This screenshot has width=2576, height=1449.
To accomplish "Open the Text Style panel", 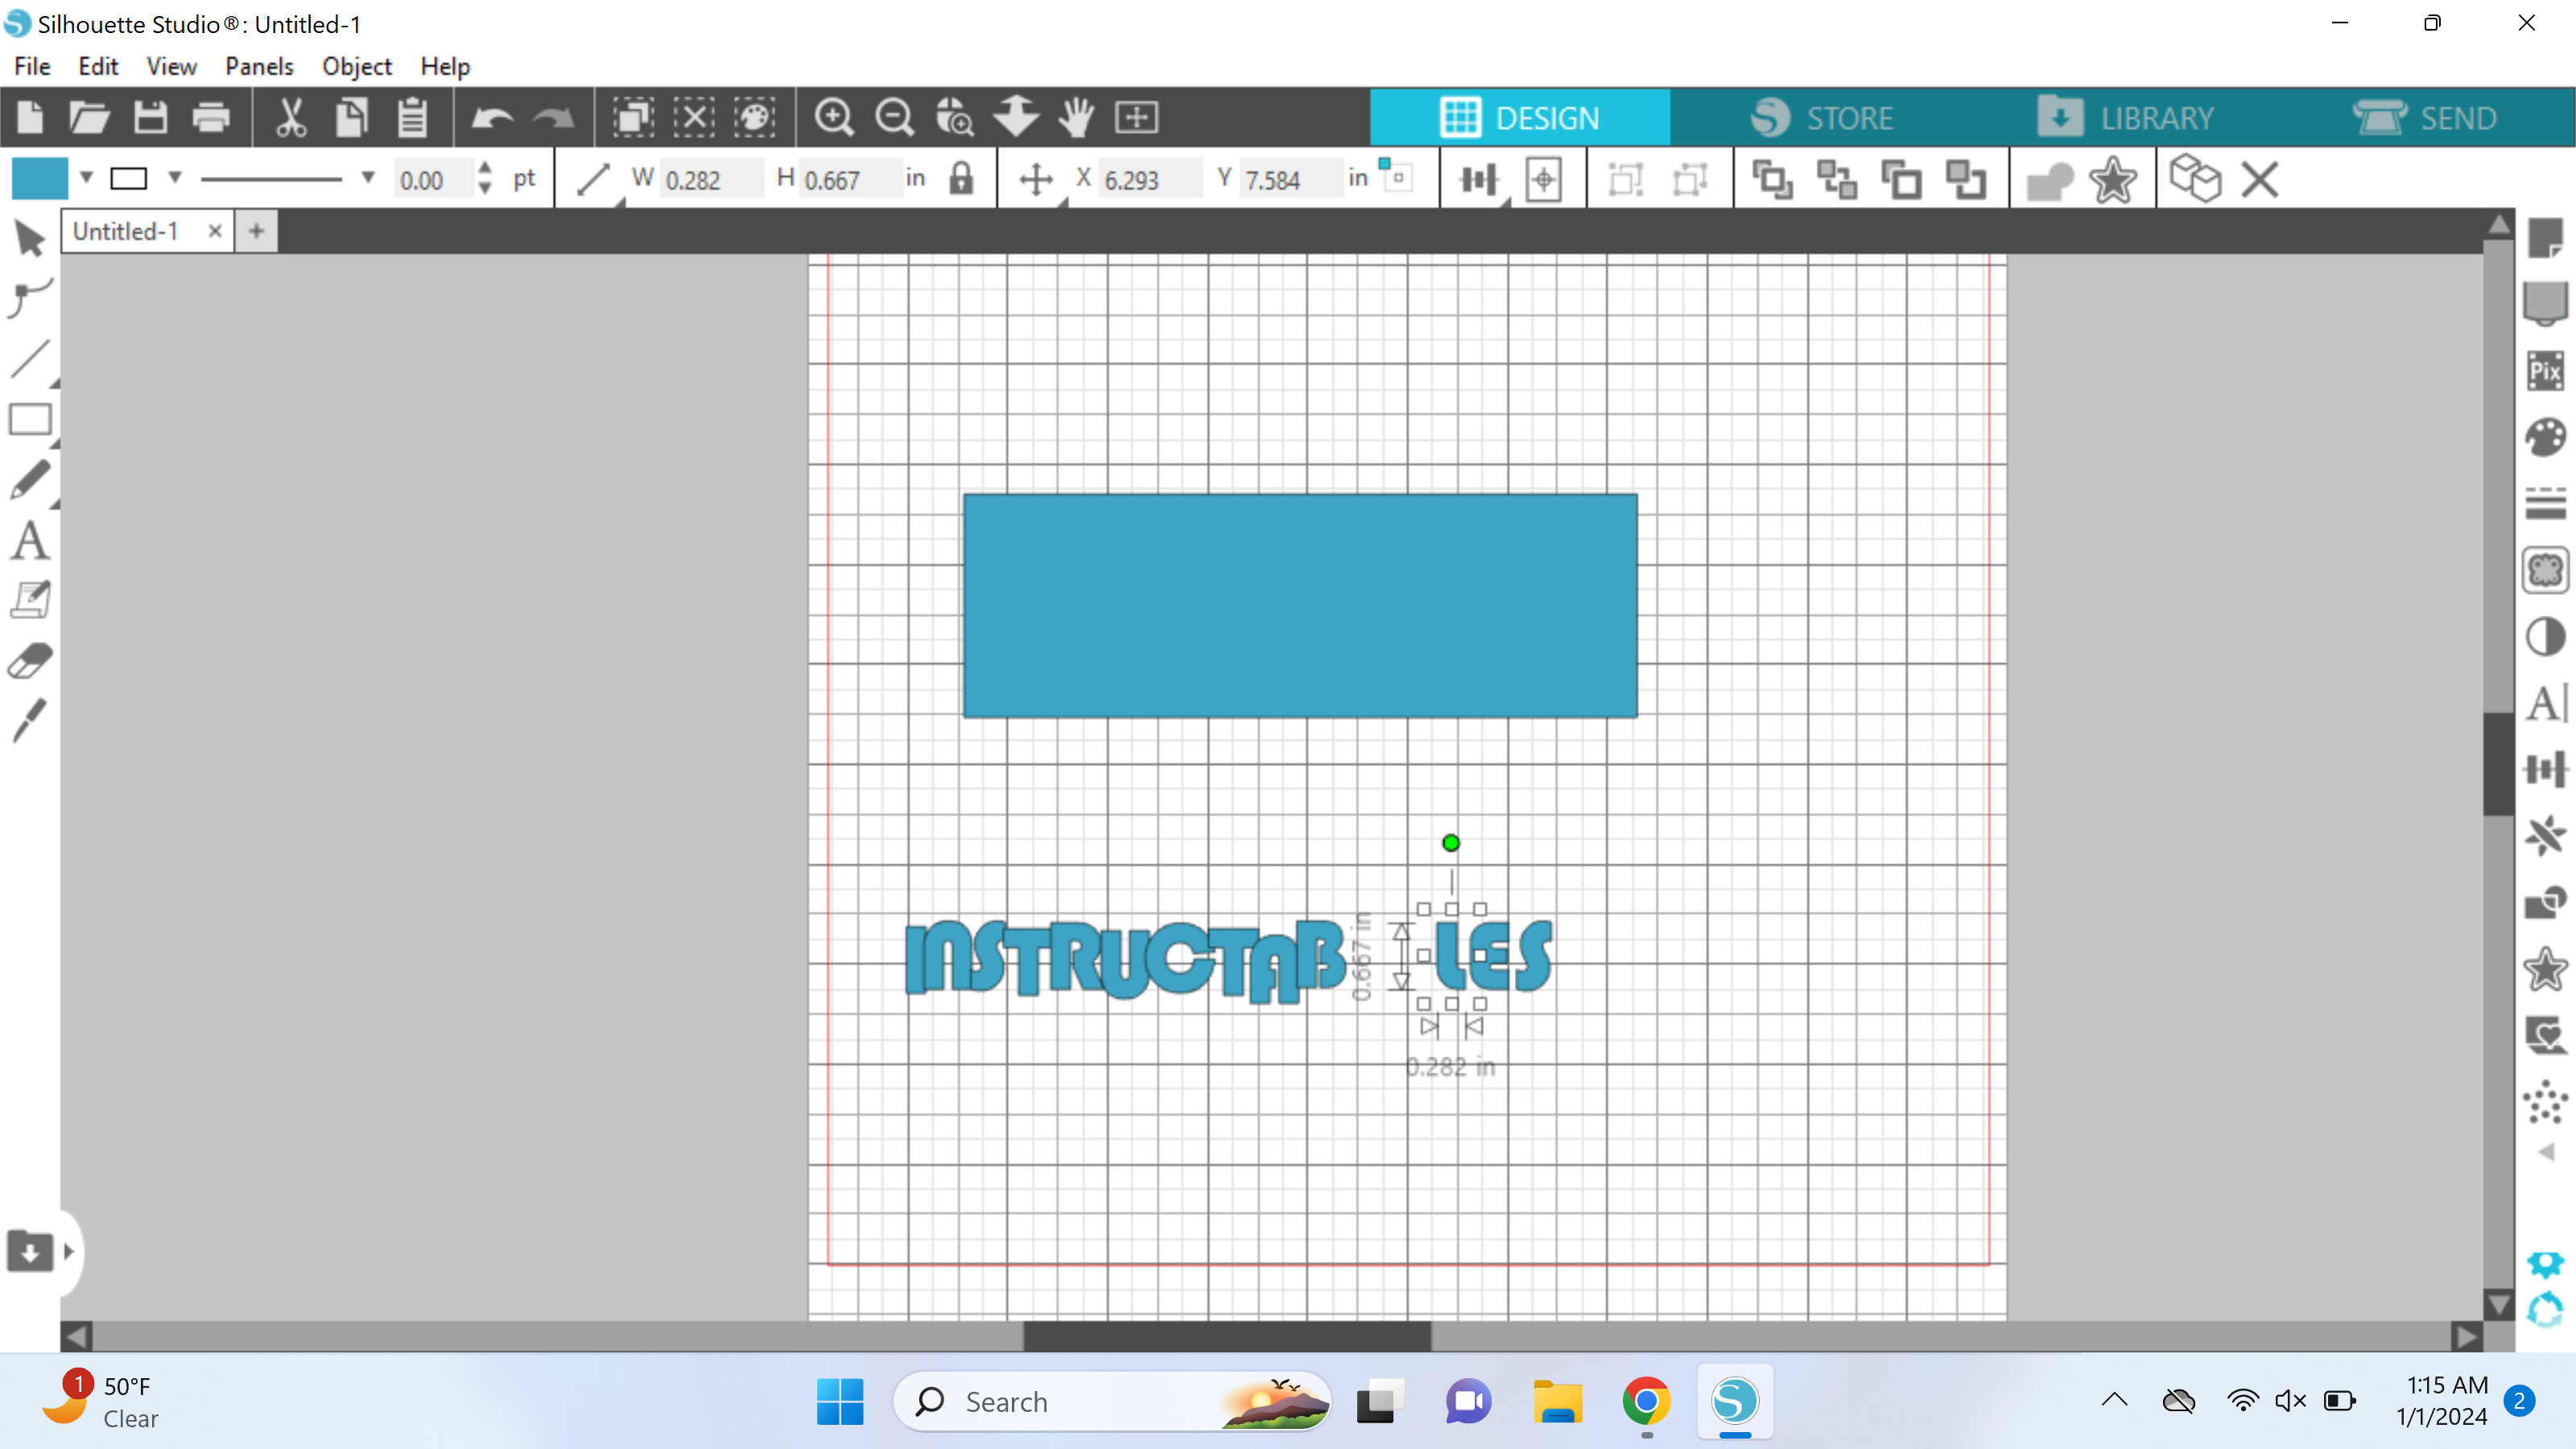I will coord(2545,703).
